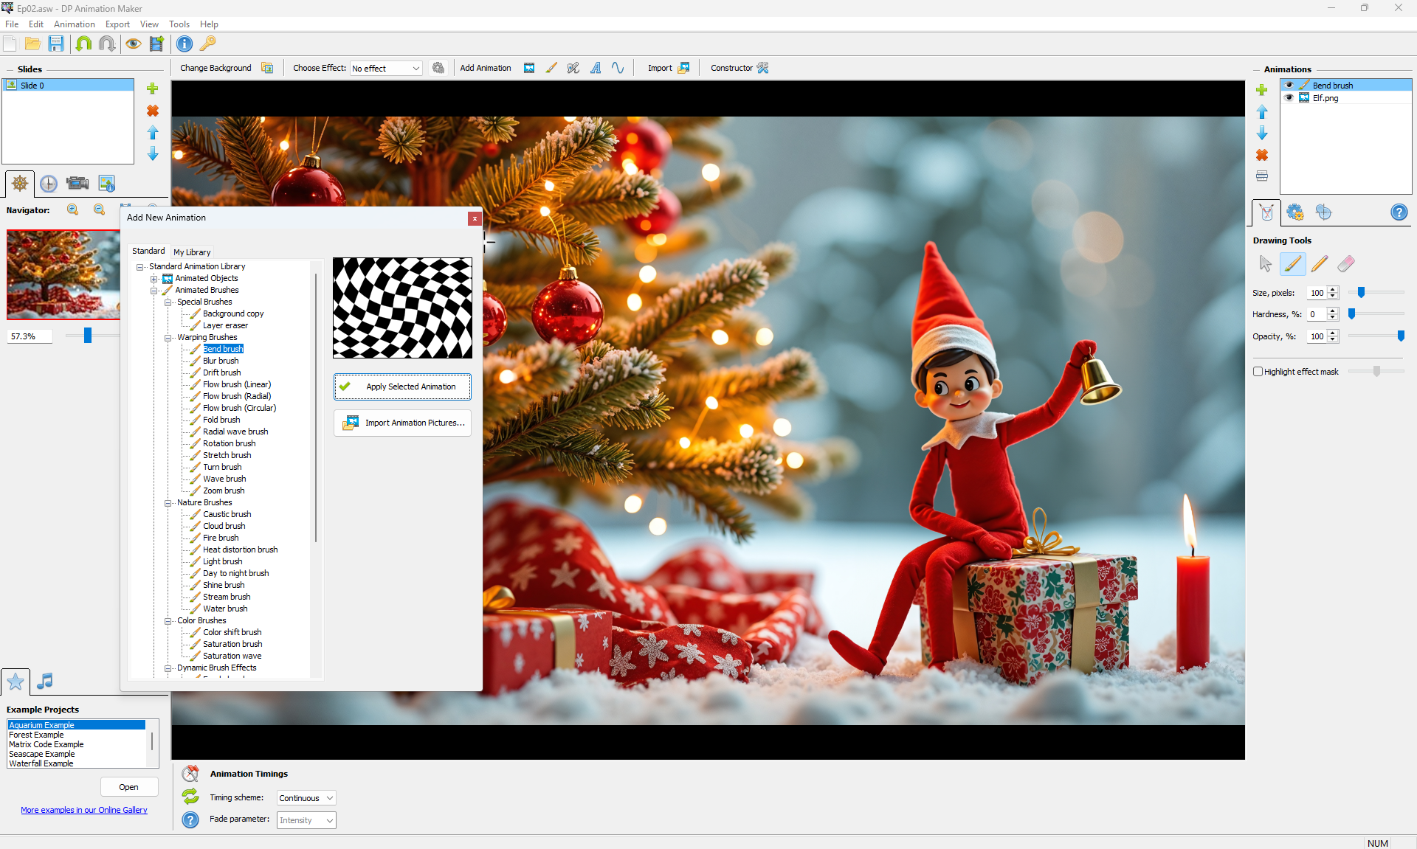This screenshot has width=1417, height=849.
Task: Hide the Elf.png animation layer
Action: pos(1289,98)
